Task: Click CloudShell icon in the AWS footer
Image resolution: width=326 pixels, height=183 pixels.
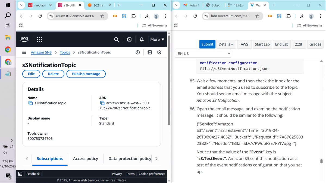Action: click(x=20, y=174)
